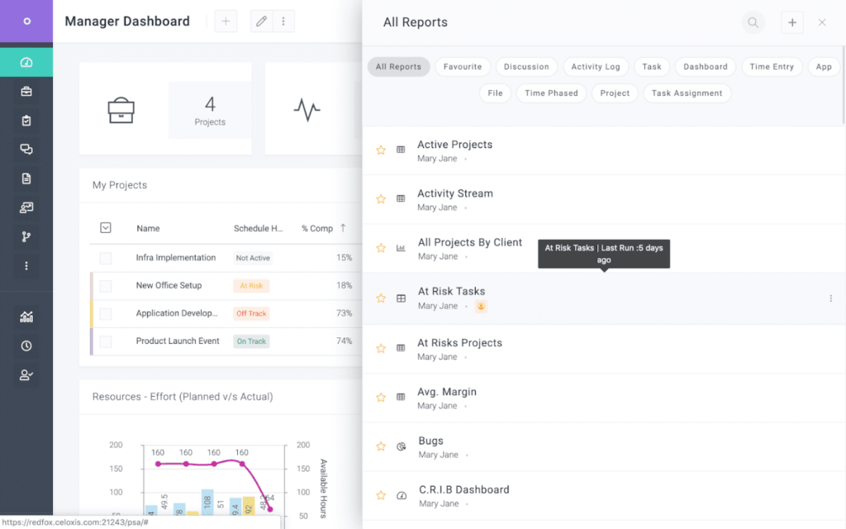Favourite the At Risks Projects star

coord(381,348)
